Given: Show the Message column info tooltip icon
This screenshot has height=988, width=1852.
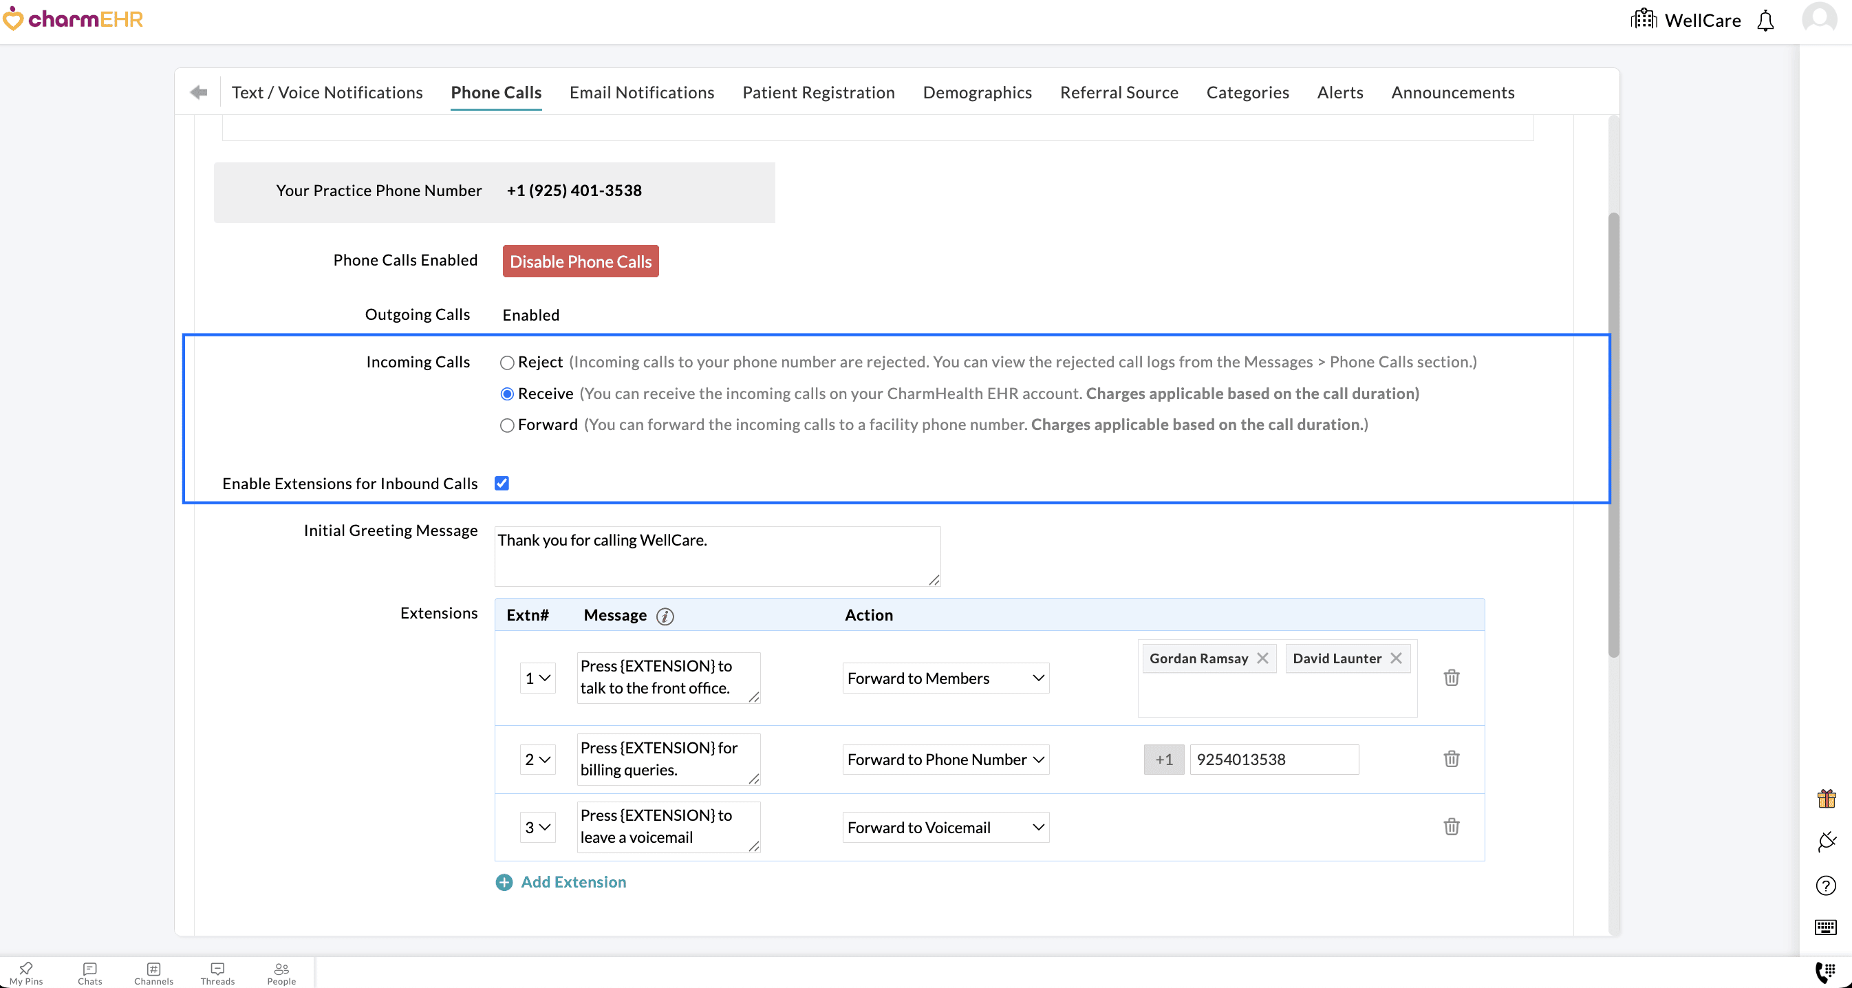Looking at the screenshot, I should [665, 616].
